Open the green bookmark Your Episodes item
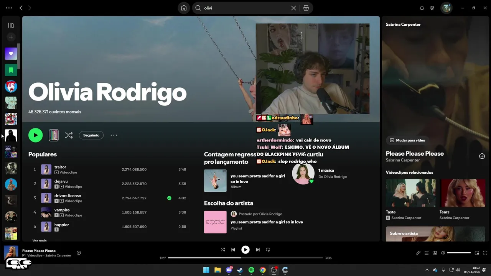 pos(11,70)
